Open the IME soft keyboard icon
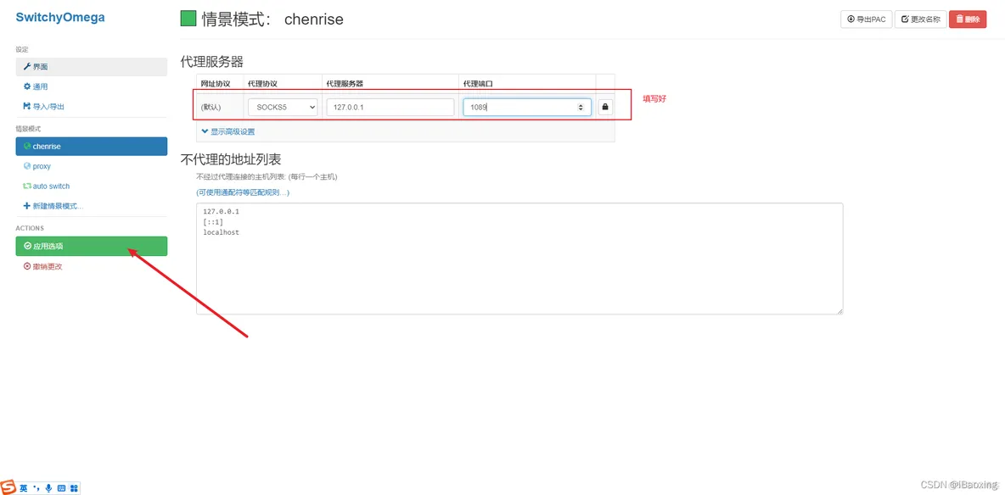This screenshot has height=495, width=1005. coord(61,488)
